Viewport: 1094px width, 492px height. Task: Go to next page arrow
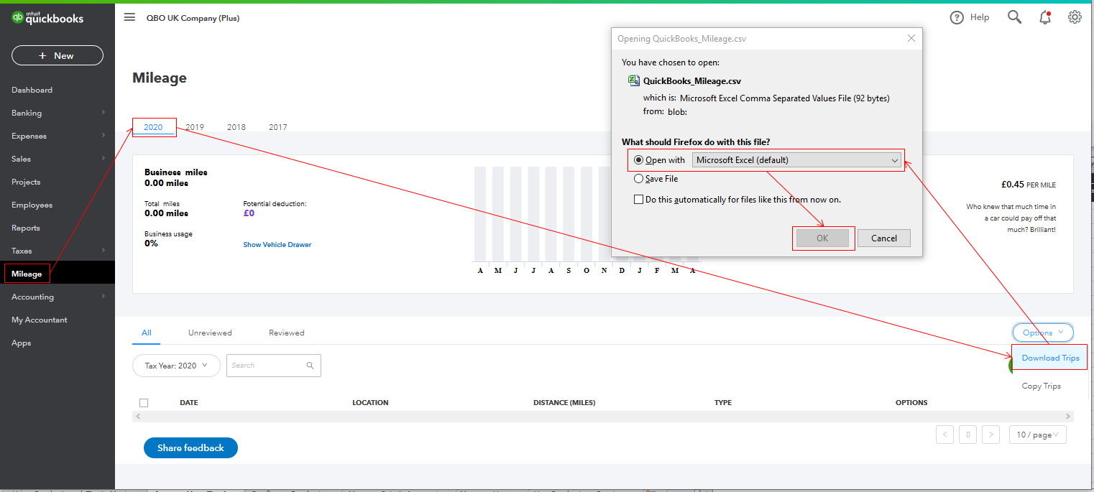point(990,435)
